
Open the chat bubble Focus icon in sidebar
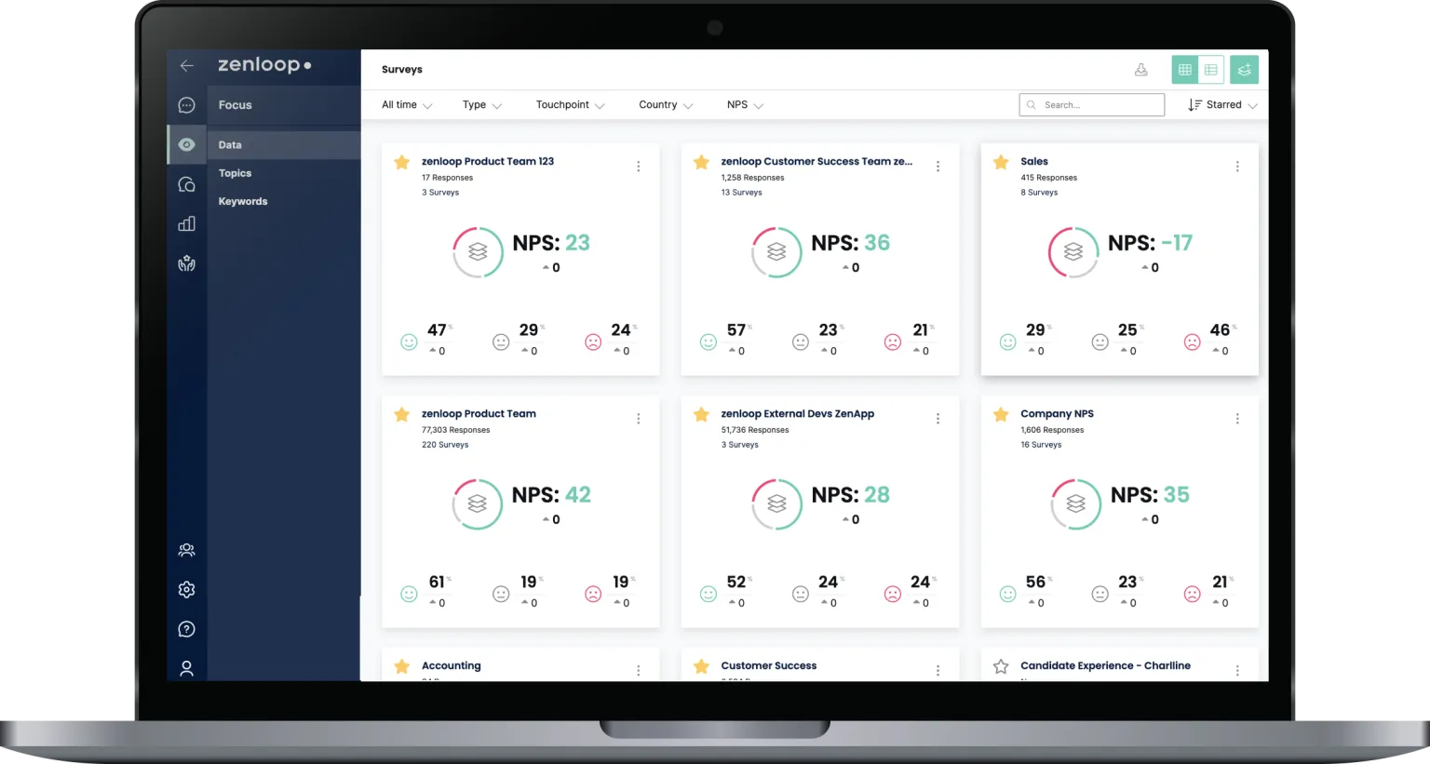coord(186,105)
